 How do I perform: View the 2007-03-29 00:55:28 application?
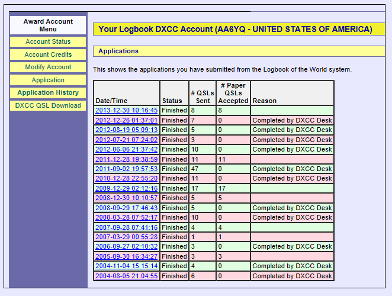[127, 237]
